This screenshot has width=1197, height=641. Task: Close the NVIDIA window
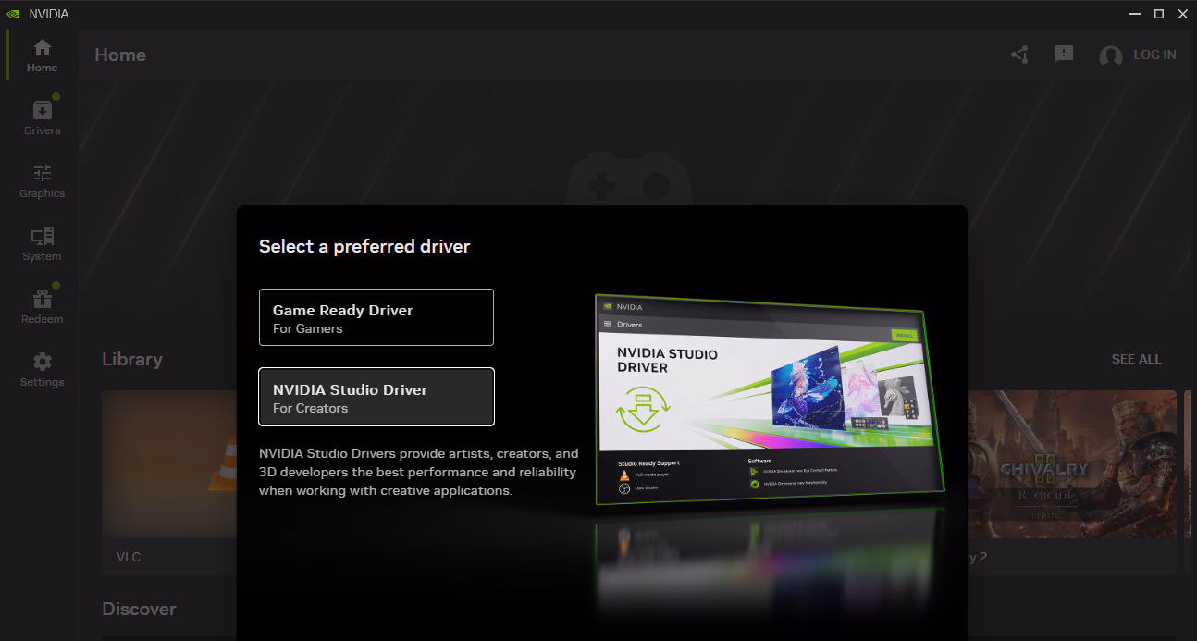pyautogui.click(x=1183, y=14)
